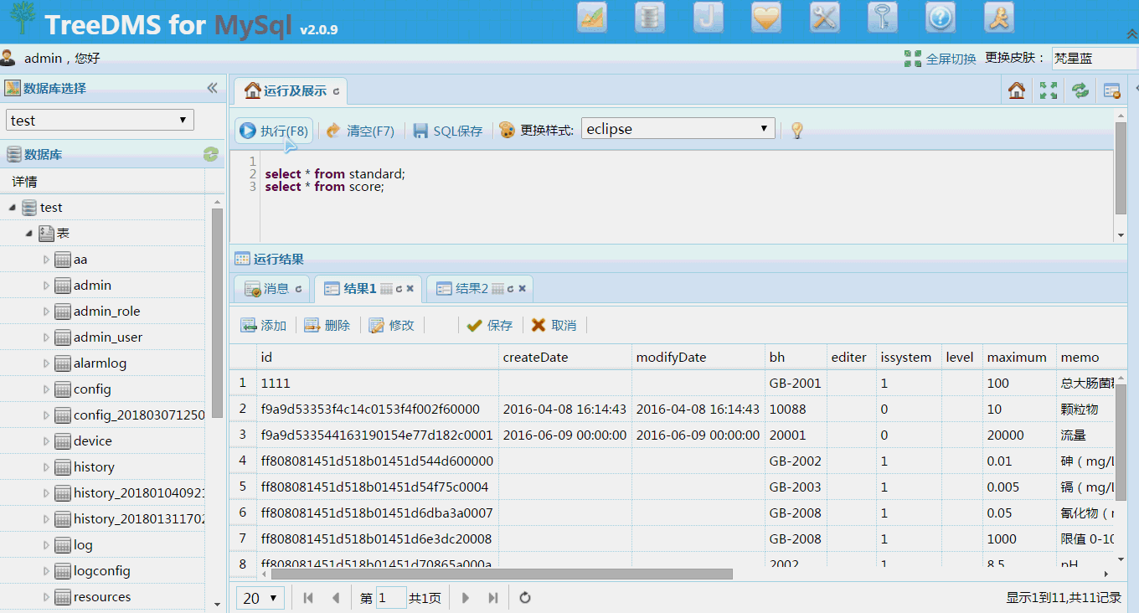
Task: Open the page size dropdown showing 20
Action: (260, 597)
